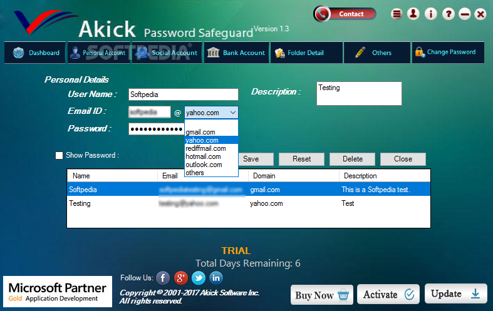The height and width of the screenshot is (311, 493).
Task: Enable the Show Password checkbox
Action: 59,155
